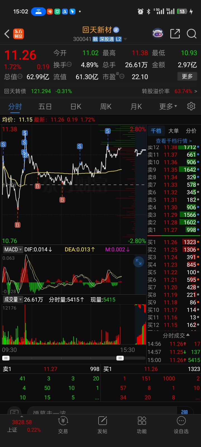The image size is (201, 447).
Task: Open chart settings gear icon
Action: 191,106
